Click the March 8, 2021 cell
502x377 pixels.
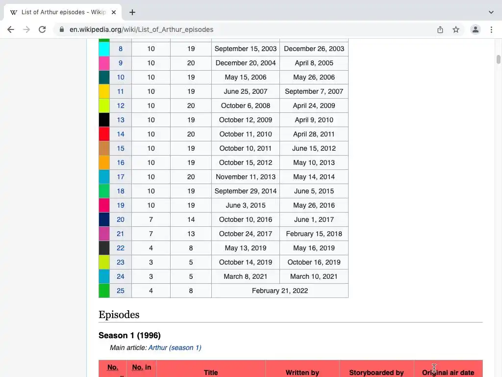[246, 276]
